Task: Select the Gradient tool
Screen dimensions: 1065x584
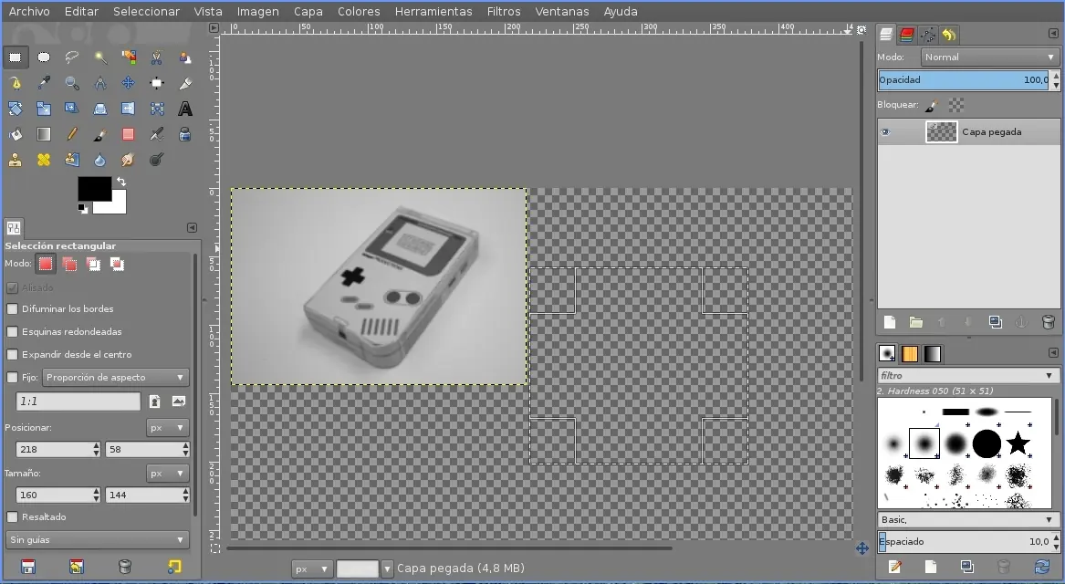Action: coord(43,133)
